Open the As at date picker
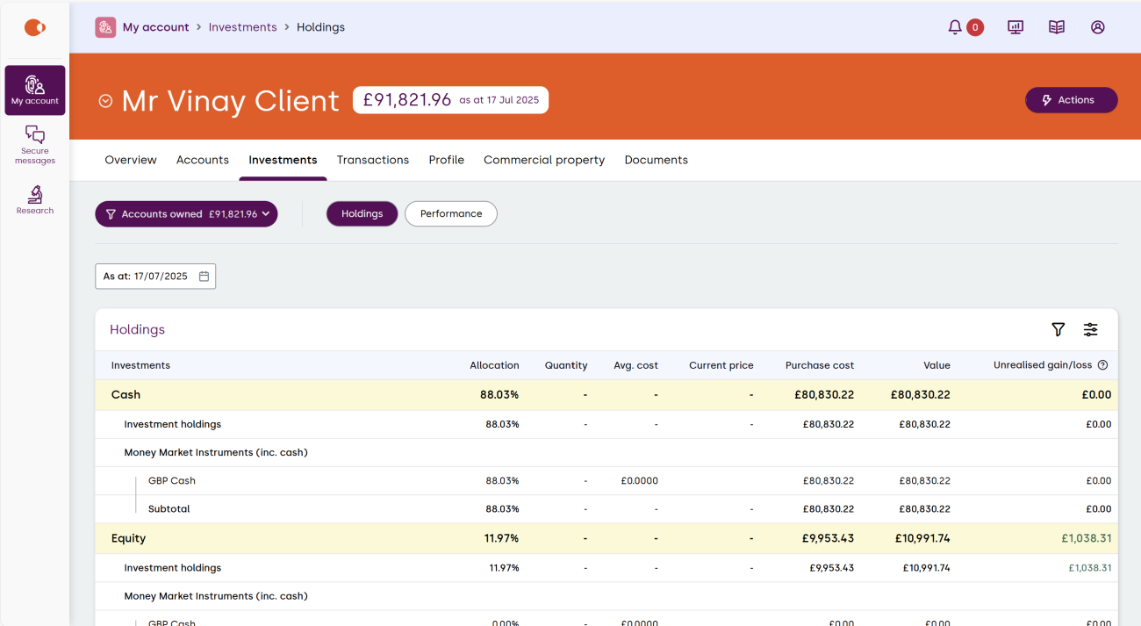Viewport: 1141px width, 626px height. [x=155, y=276]
